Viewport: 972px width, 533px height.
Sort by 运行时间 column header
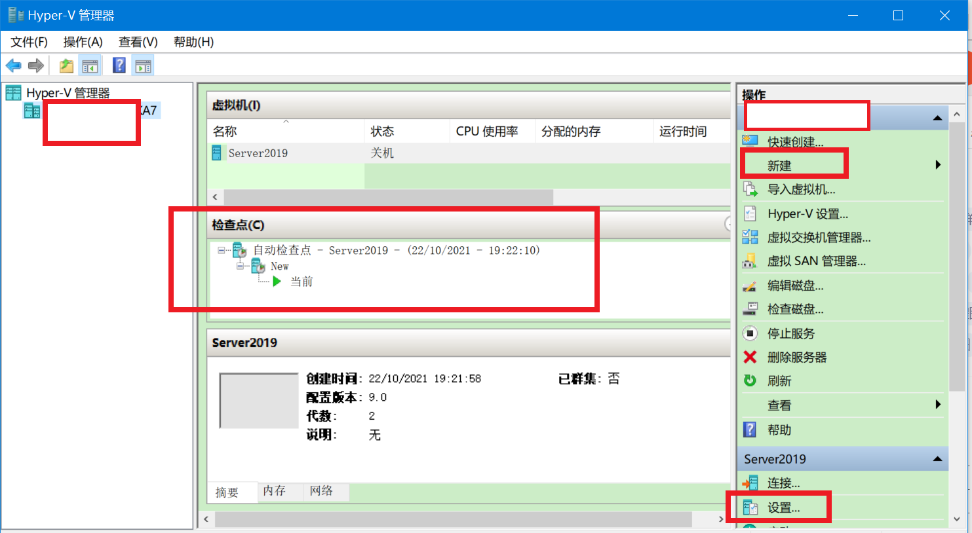click(691, 131)
